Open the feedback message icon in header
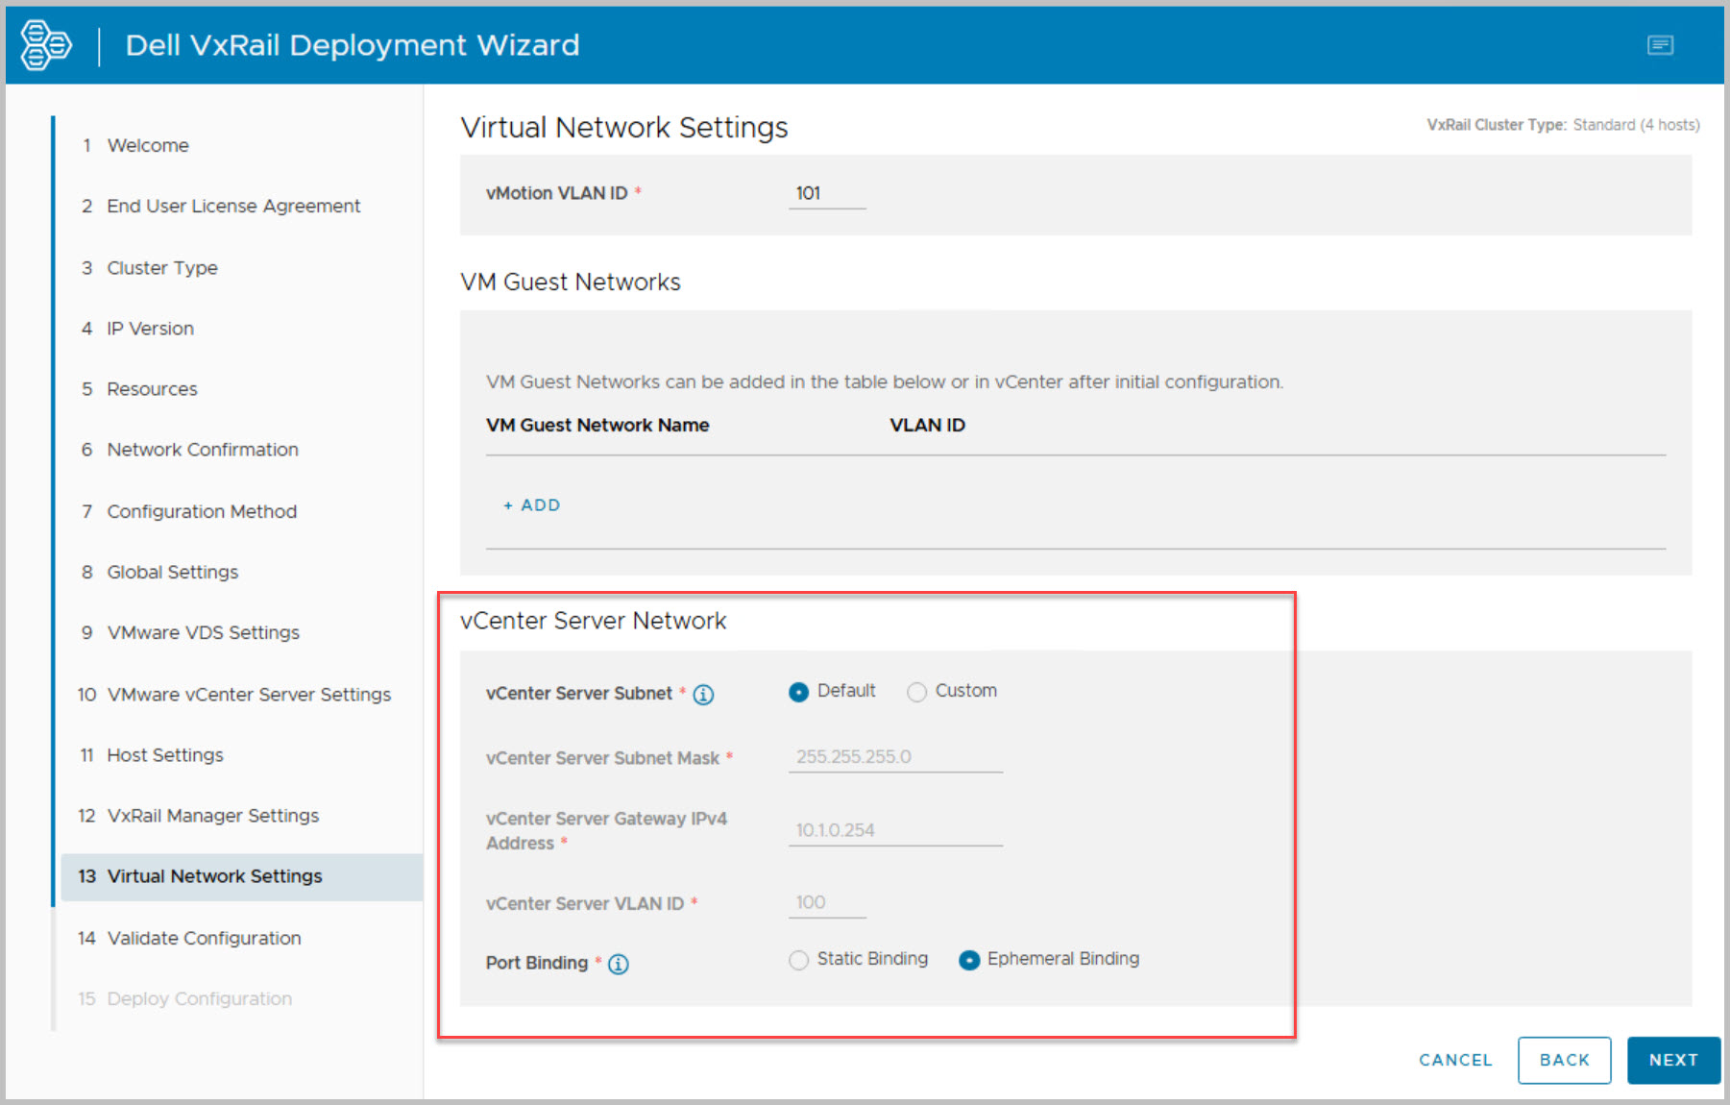The width and height of the screenshot is (1730, 1105). click(x=1660, y=45)
